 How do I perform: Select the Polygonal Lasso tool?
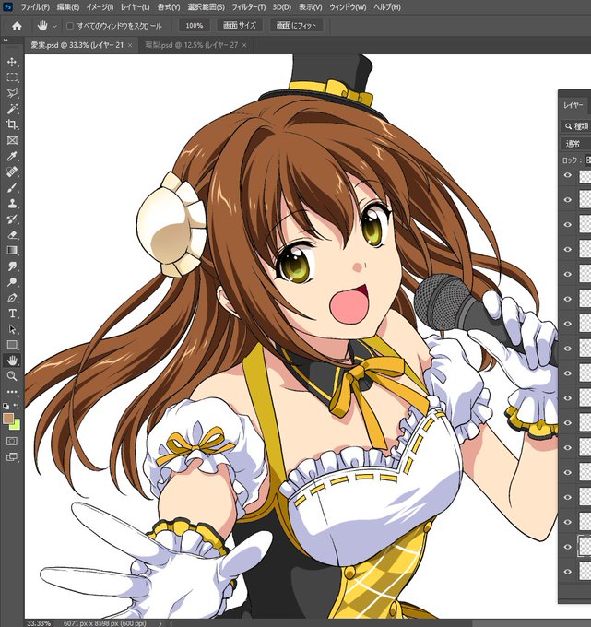point(12,93)
